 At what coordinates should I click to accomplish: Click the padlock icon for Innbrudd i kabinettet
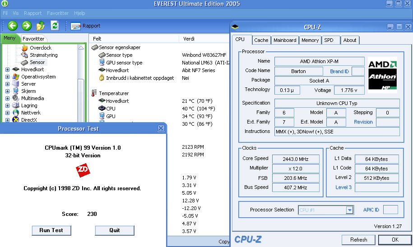(x=102, y=78)
